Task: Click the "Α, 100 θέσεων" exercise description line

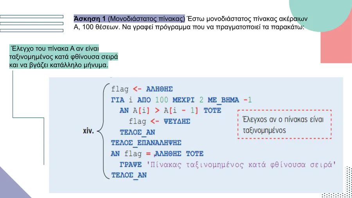Action: point(189,28)
